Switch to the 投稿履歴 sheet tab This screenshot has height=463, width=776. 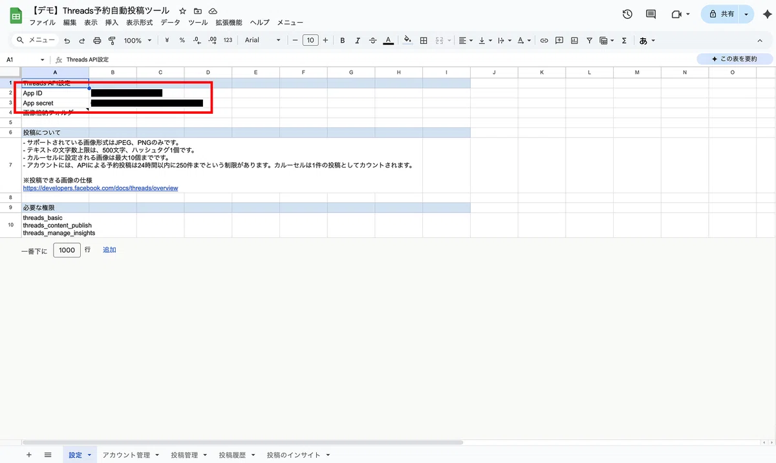click(x=237, y=455)
